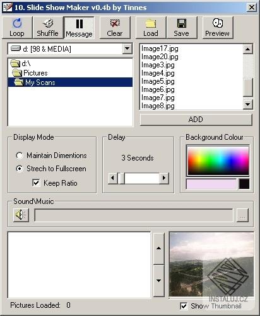Select Image3.jpg in file list

point(158,65)
